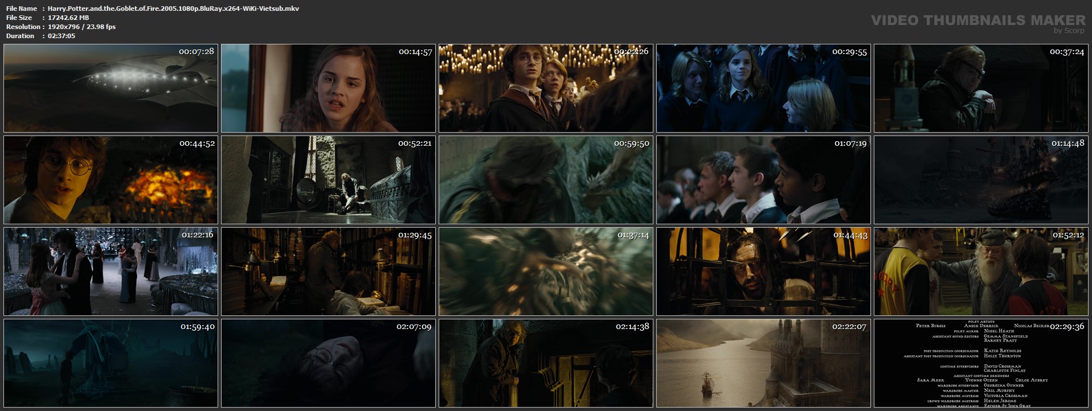Select the credits frame at 02:29:36

click(981, 363)
